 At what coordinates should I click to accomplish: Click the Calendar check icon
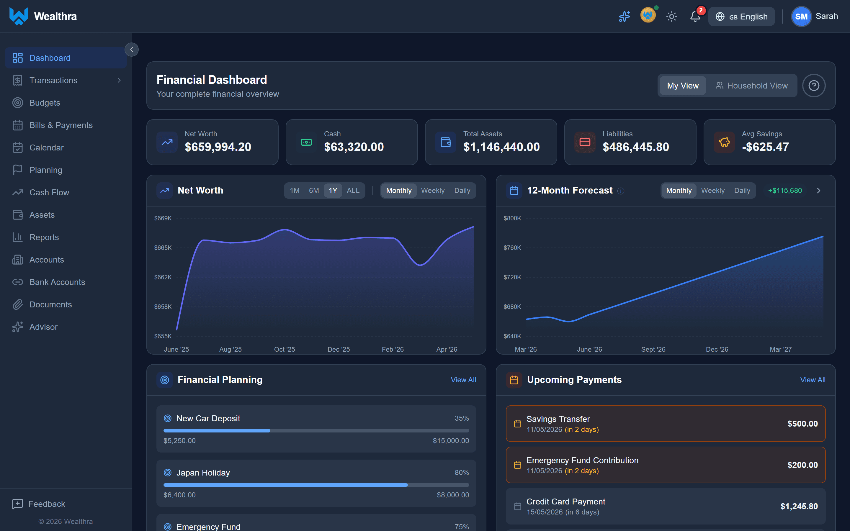18,148
